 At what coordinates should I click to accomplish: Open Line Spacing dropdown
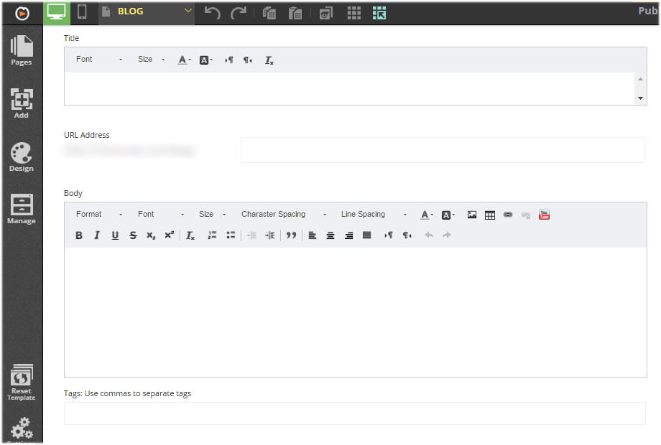click(374, 215)
